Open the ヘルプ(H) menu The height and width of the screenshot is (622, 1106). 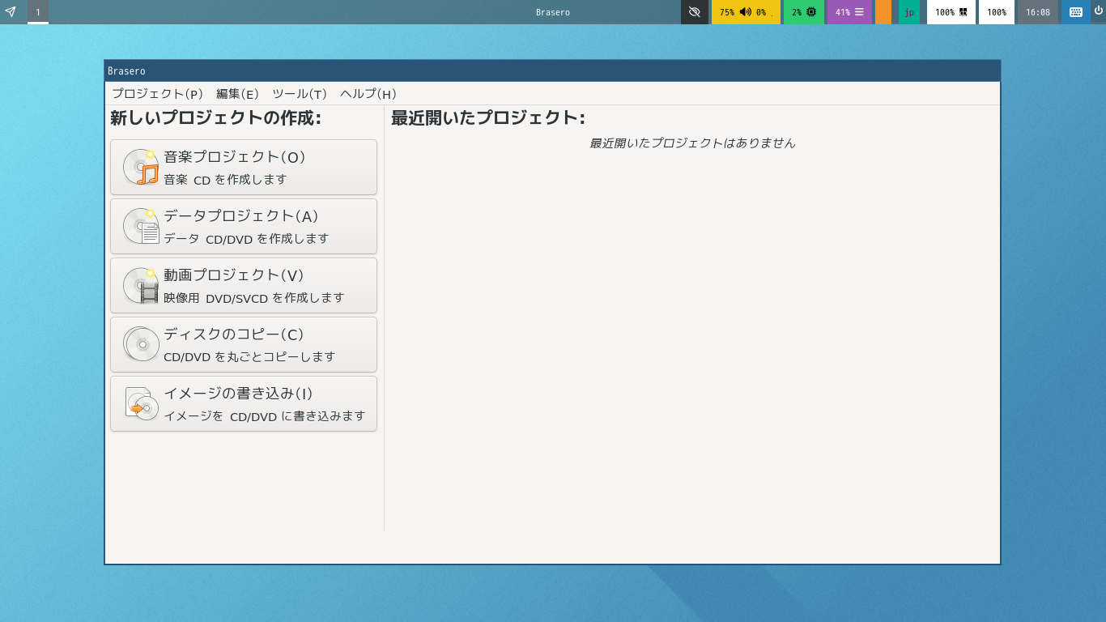(x=368, y=93)
